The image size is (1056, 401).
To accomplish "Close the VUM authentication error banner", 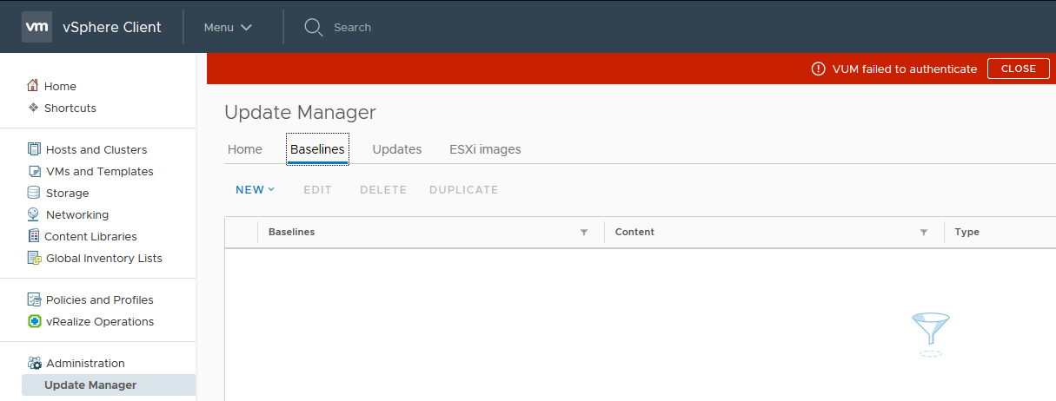I will pyautogui.click(x=1019, y=69).
